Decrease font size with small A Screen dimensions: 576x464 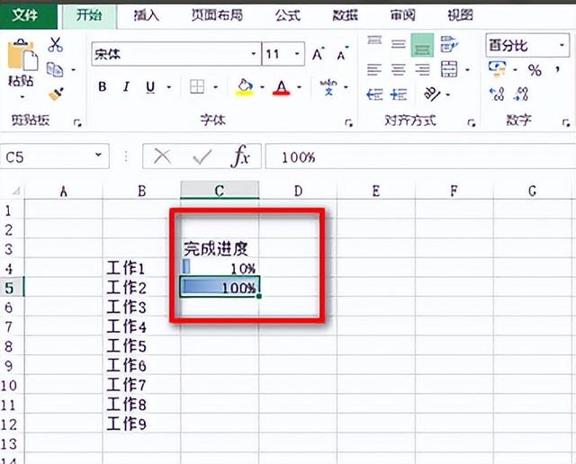(342, 54)
